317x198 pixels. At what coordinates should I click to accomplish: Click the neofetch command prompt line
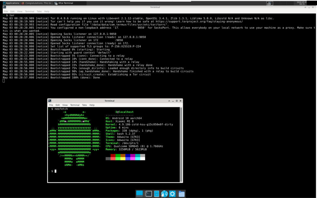point(58,109)
